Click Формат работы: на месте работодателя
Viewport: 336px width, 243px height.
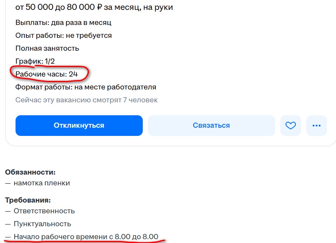[x=86, y=87]
